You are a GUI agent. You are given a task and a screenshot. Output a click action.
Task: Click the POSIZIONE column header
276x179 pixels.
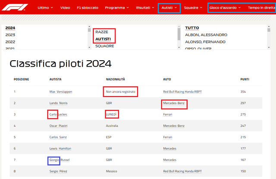click(21, 80)
